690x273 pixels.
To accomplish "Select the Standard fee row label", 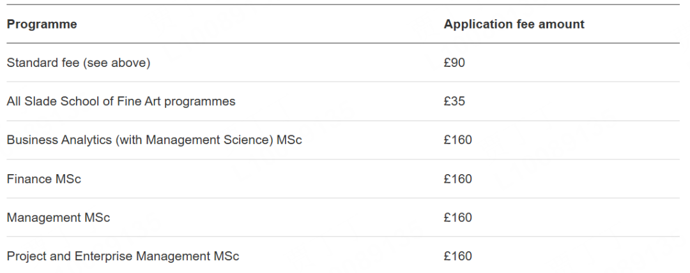I will click(78, 63).
